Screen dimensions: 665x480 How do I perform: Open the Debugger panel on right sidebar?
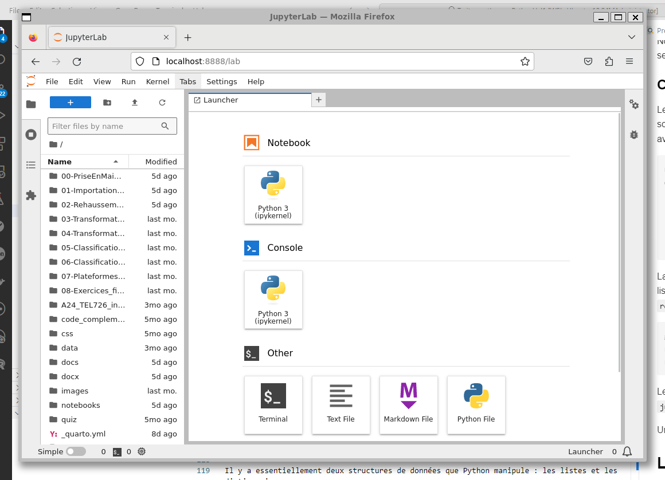tap(634, 135)
